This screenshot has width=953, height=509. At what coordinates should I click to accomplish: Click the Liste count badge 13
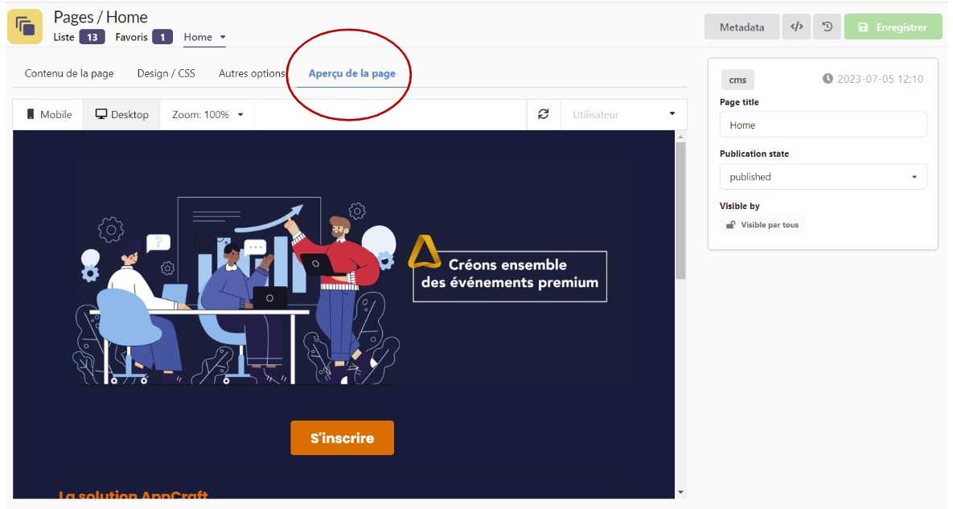pyautogui.click(x=92, y=37)
